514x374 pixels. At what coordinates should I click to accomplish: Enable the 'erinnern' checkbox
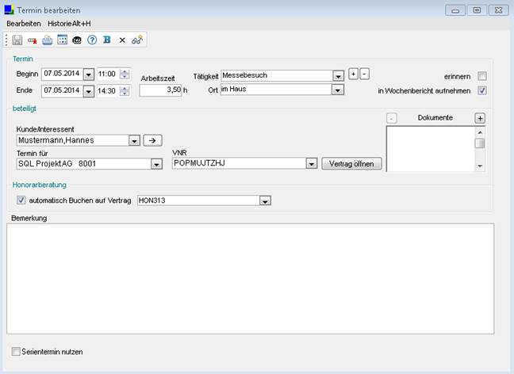pos(482,76)
